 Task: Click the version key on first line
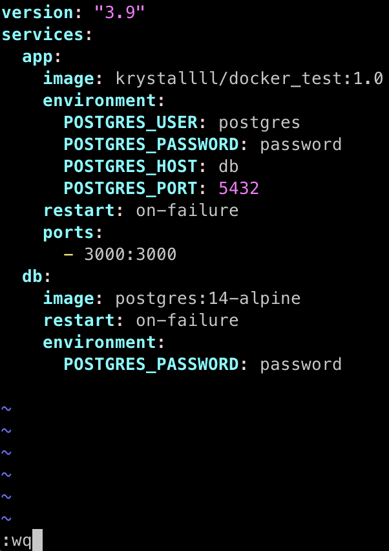(x=37, y=13)
